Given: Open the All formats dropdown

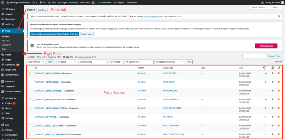Looking at the screenshot, I should (x=116, y=62).
